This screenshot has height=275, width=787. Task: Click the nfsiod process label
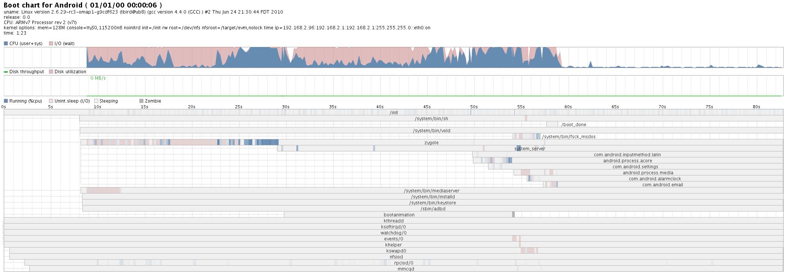(396, 257)
